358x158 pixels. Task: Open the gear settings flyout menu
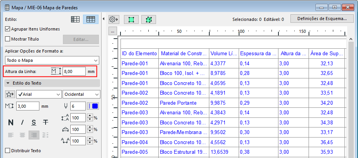pyautogui.click(x=113, y=19)
